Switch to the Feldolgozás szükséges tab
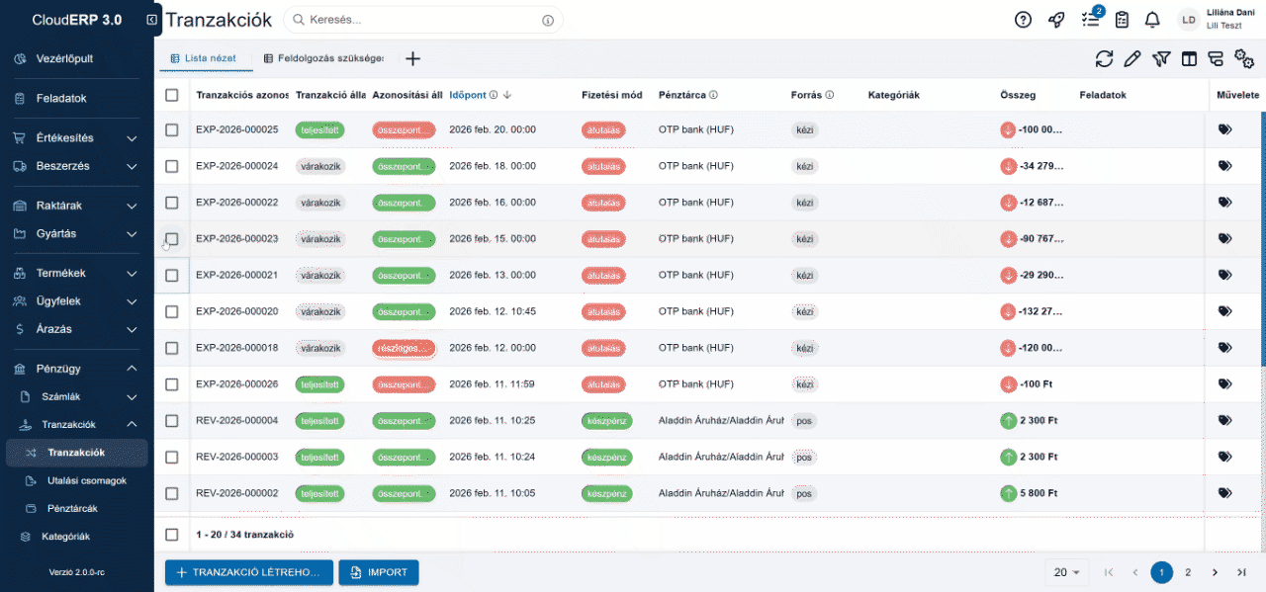The width and height of the screenshot is (1266, 592). [323, 59]
